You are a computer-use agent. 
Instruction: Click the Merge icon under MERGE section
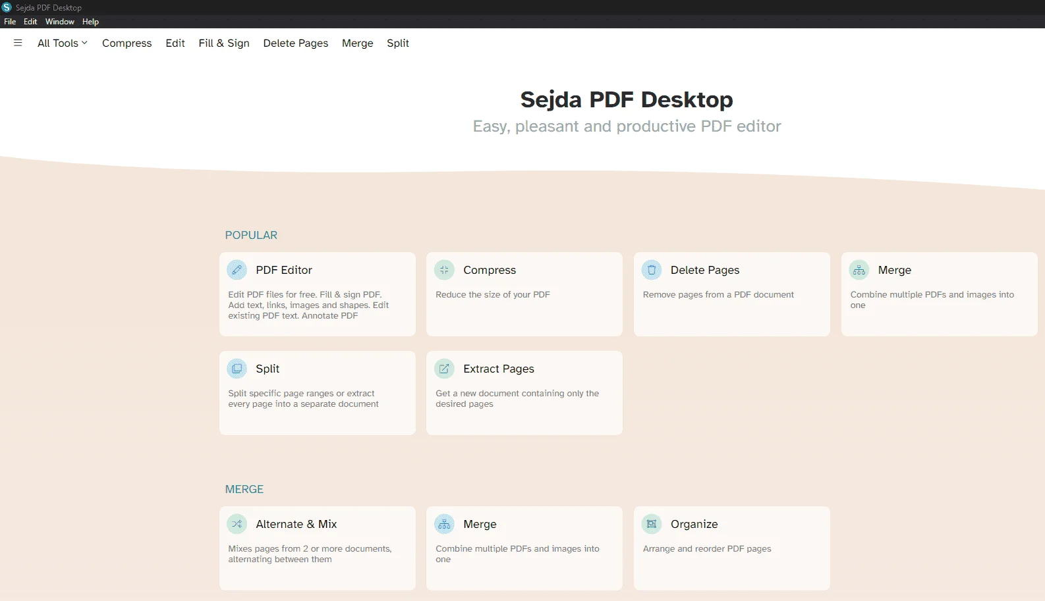pyautogui.click(x=444, y=524)
